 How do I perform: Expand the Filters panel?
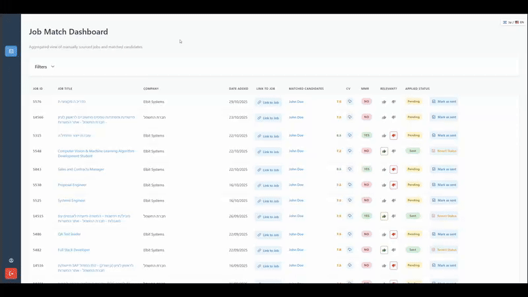45,67
